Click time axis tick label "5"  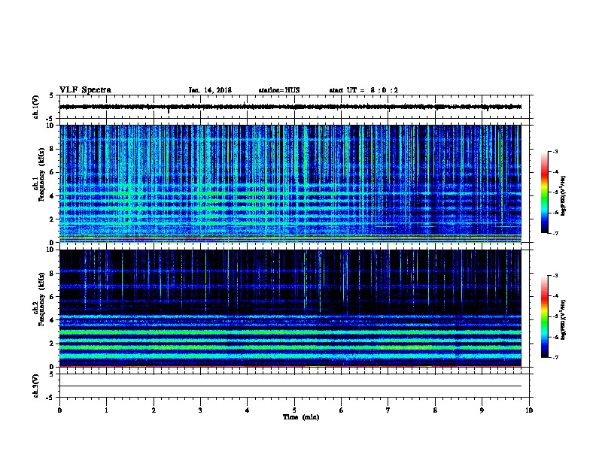pyautogui.click(x=294, y=410)
